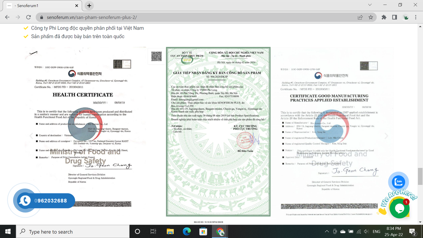Image resolution: width=423 pixels, height=238 pixels.
Task: Launch Microsoft Store from the taskbar
Action: click(204, 231)
